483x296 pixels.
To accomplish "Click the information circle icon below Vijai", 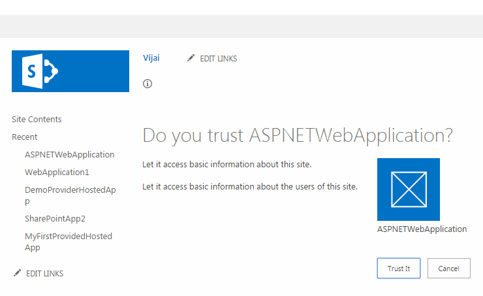I will tap(148, 84).
